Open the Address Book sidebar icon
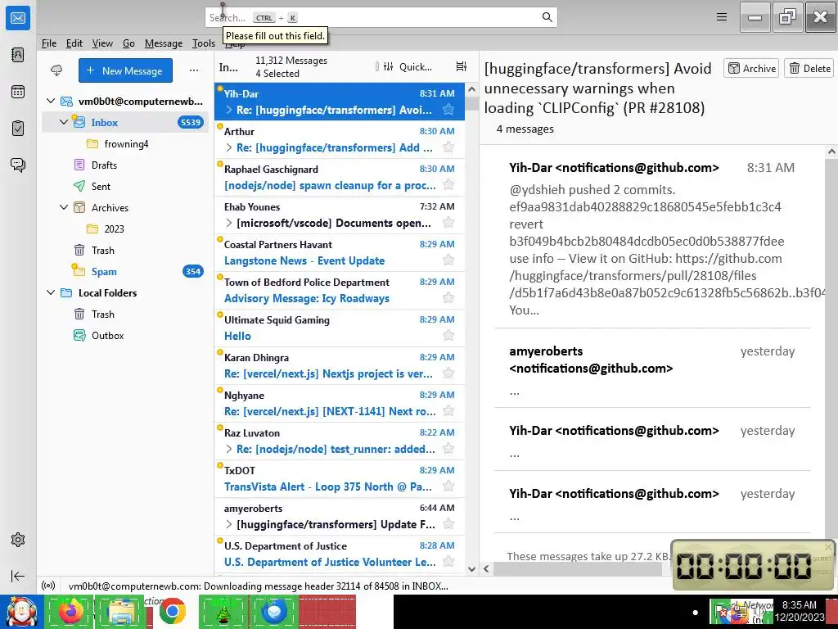 [x=18, y=55]
